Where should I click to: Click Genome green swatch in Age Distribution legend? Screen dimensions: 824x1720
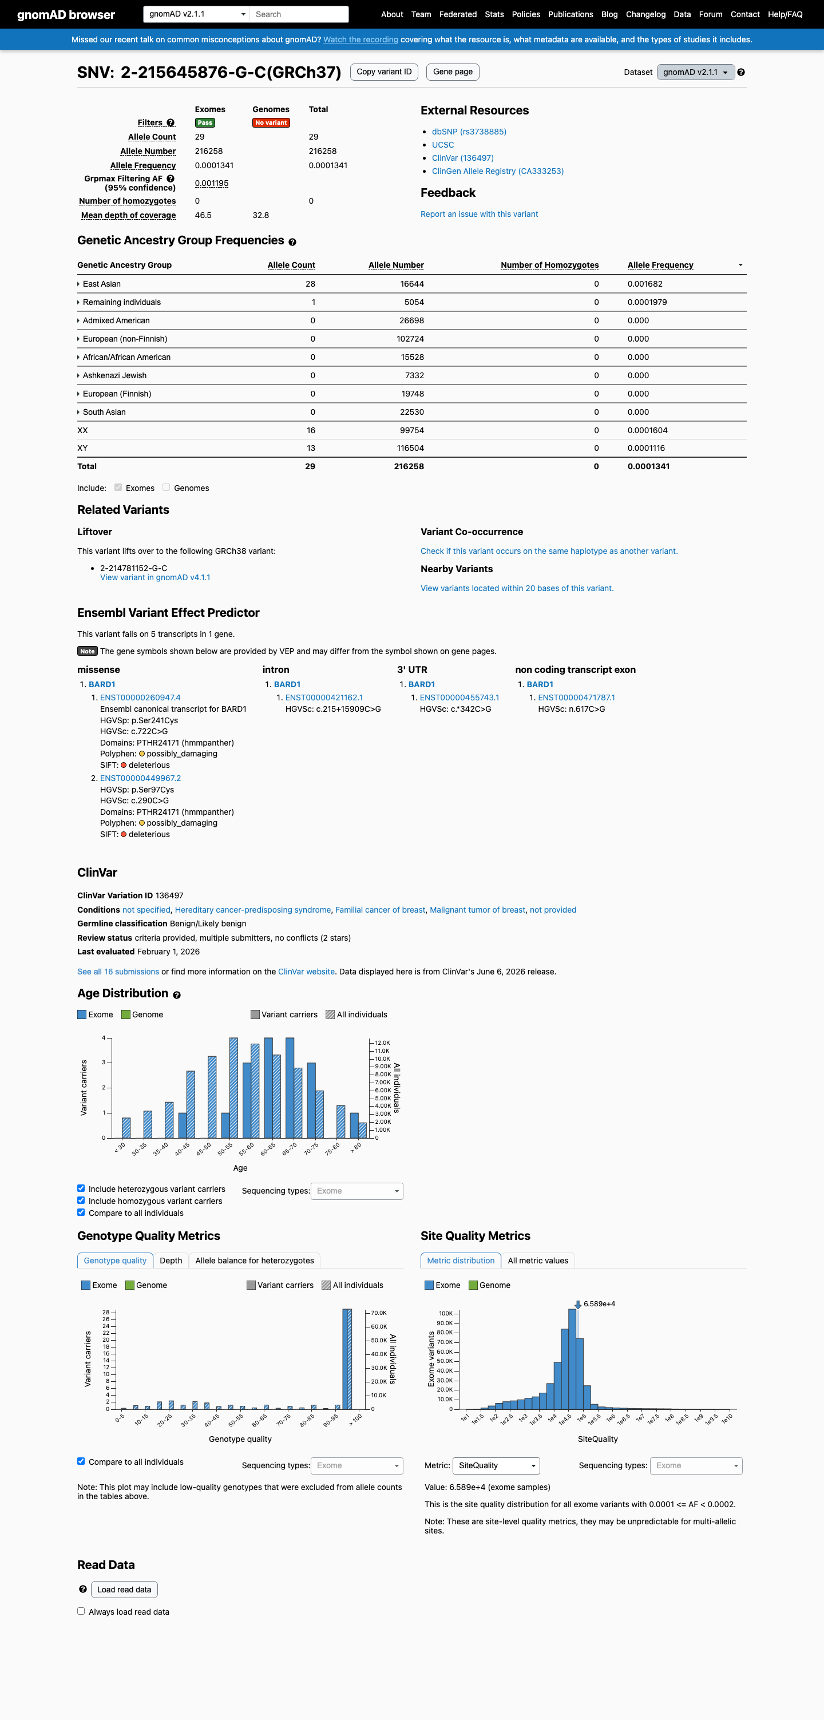[x=125, y=1014]
